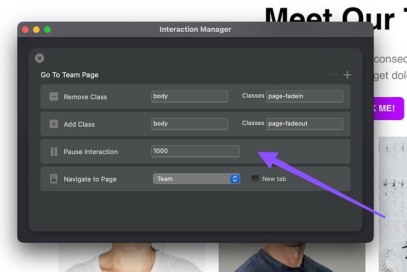Click the page-fadein classes field
The image size is (407, 272).
coord(304,97)
